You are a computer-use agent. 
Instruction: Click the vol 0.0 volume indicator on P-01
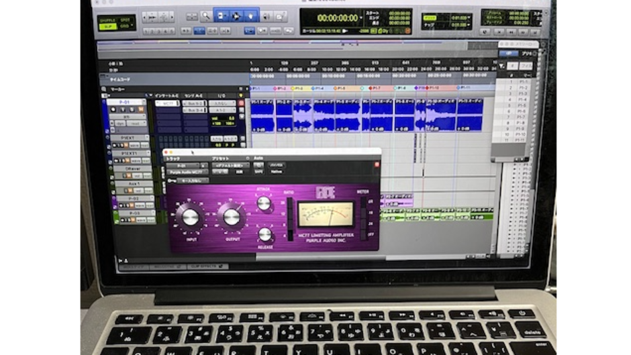click(223, 118)
